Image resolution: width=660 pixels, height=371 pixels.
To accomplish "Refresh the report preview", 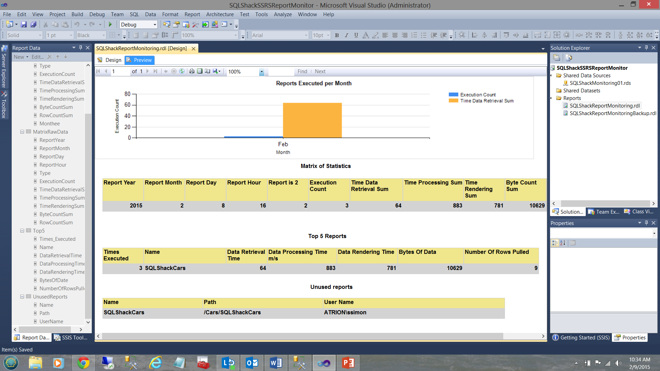I will tap(182, 71).
